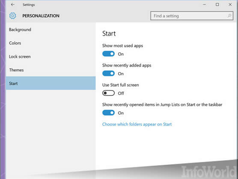Minimize the Settings window
238x179 pixels.
click(x=204, y=5)
